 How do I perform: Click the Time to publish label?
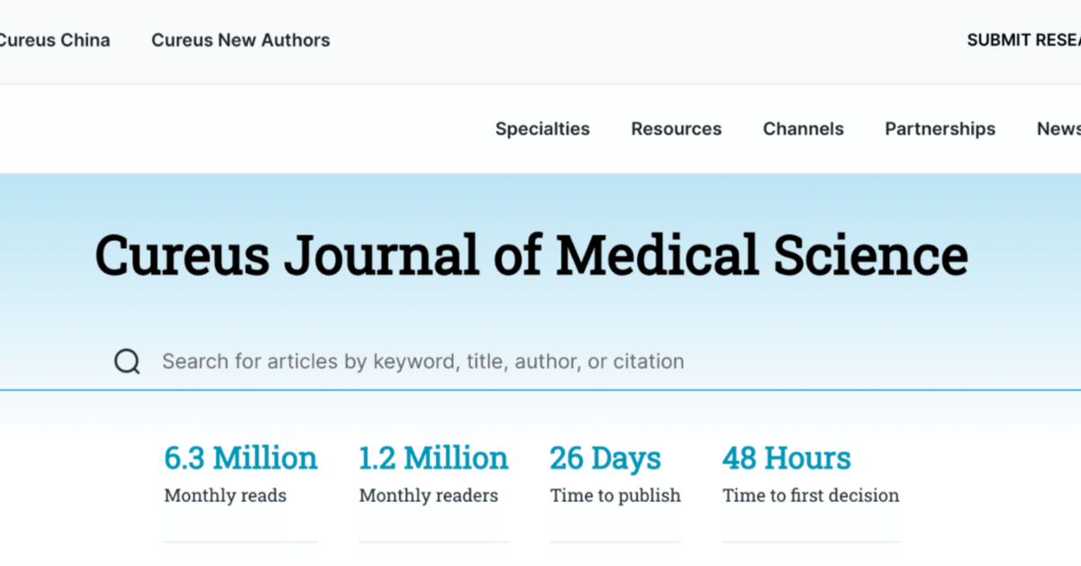pyautogui.click(x=615, y=496)
